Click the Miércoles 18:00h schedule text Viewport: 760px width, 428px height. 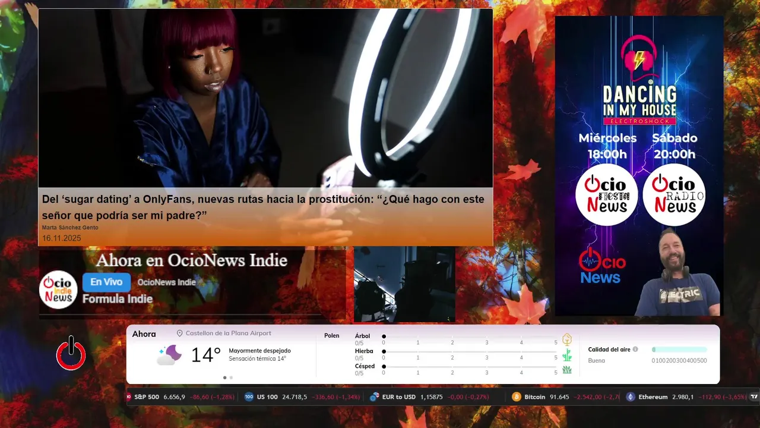coord(607,146)
